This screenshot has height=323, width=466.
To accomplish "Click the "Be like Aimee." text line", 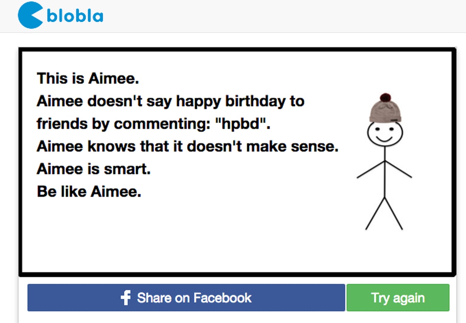I will [89, 191].
